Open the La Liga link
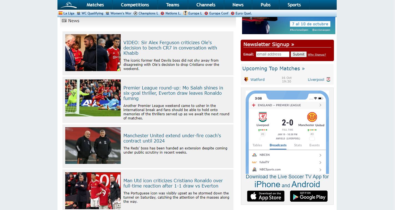Viewport: 395px width, 210px height. click(69, 13)
